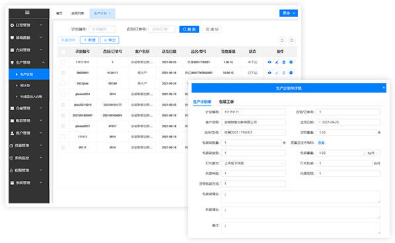
Task: Switch to the 包装工单 tab in dialog
Action: 226,102
